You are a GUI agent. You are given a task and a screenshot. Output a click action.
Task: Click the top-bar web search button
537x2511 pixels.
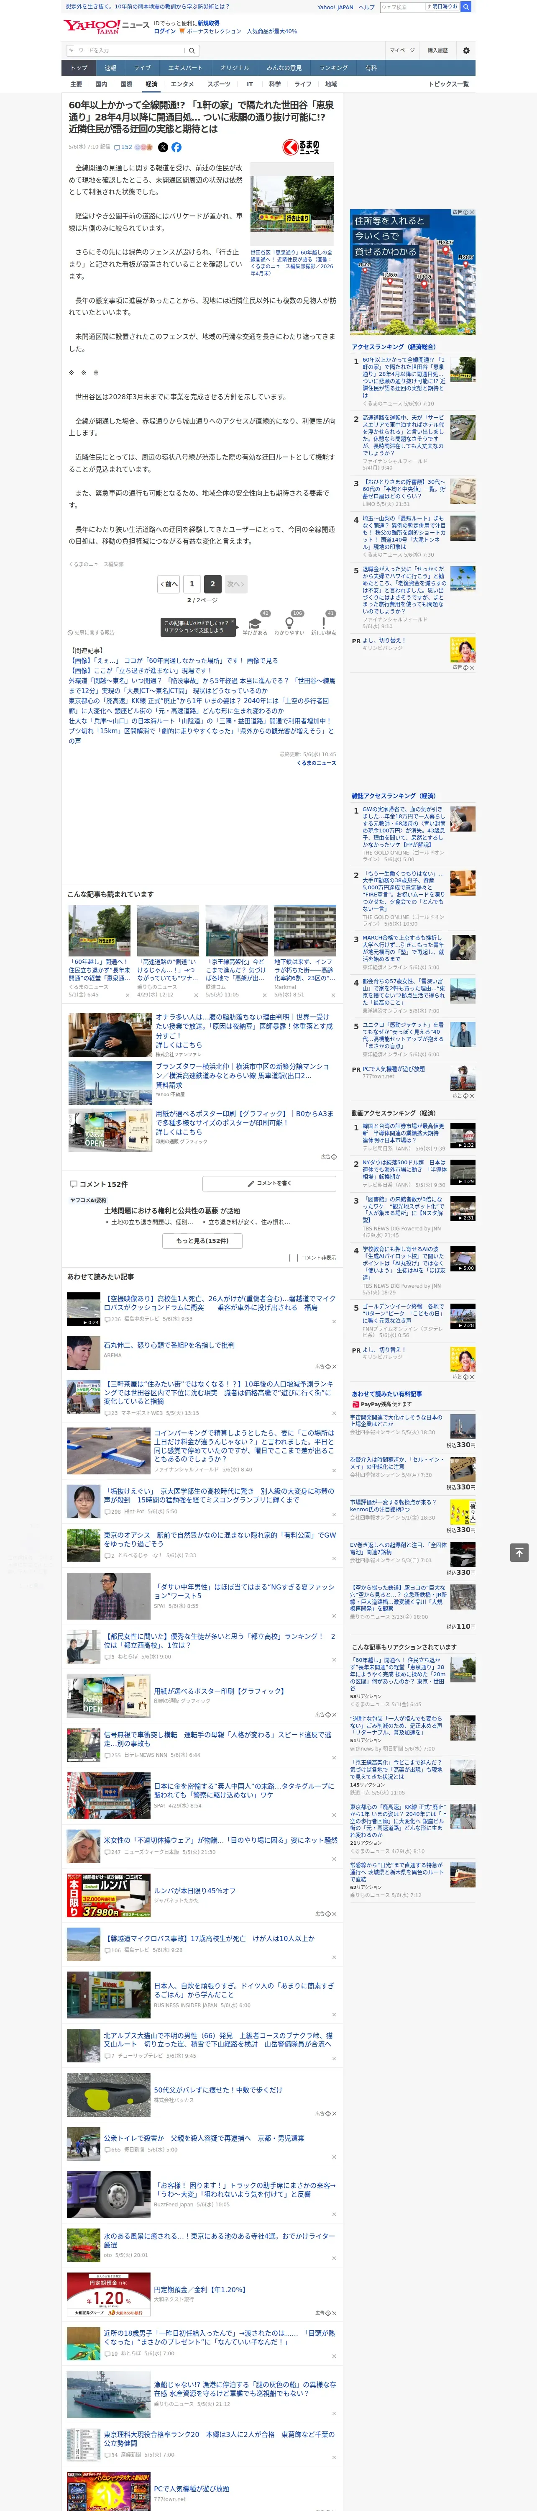tap(466, 7)
